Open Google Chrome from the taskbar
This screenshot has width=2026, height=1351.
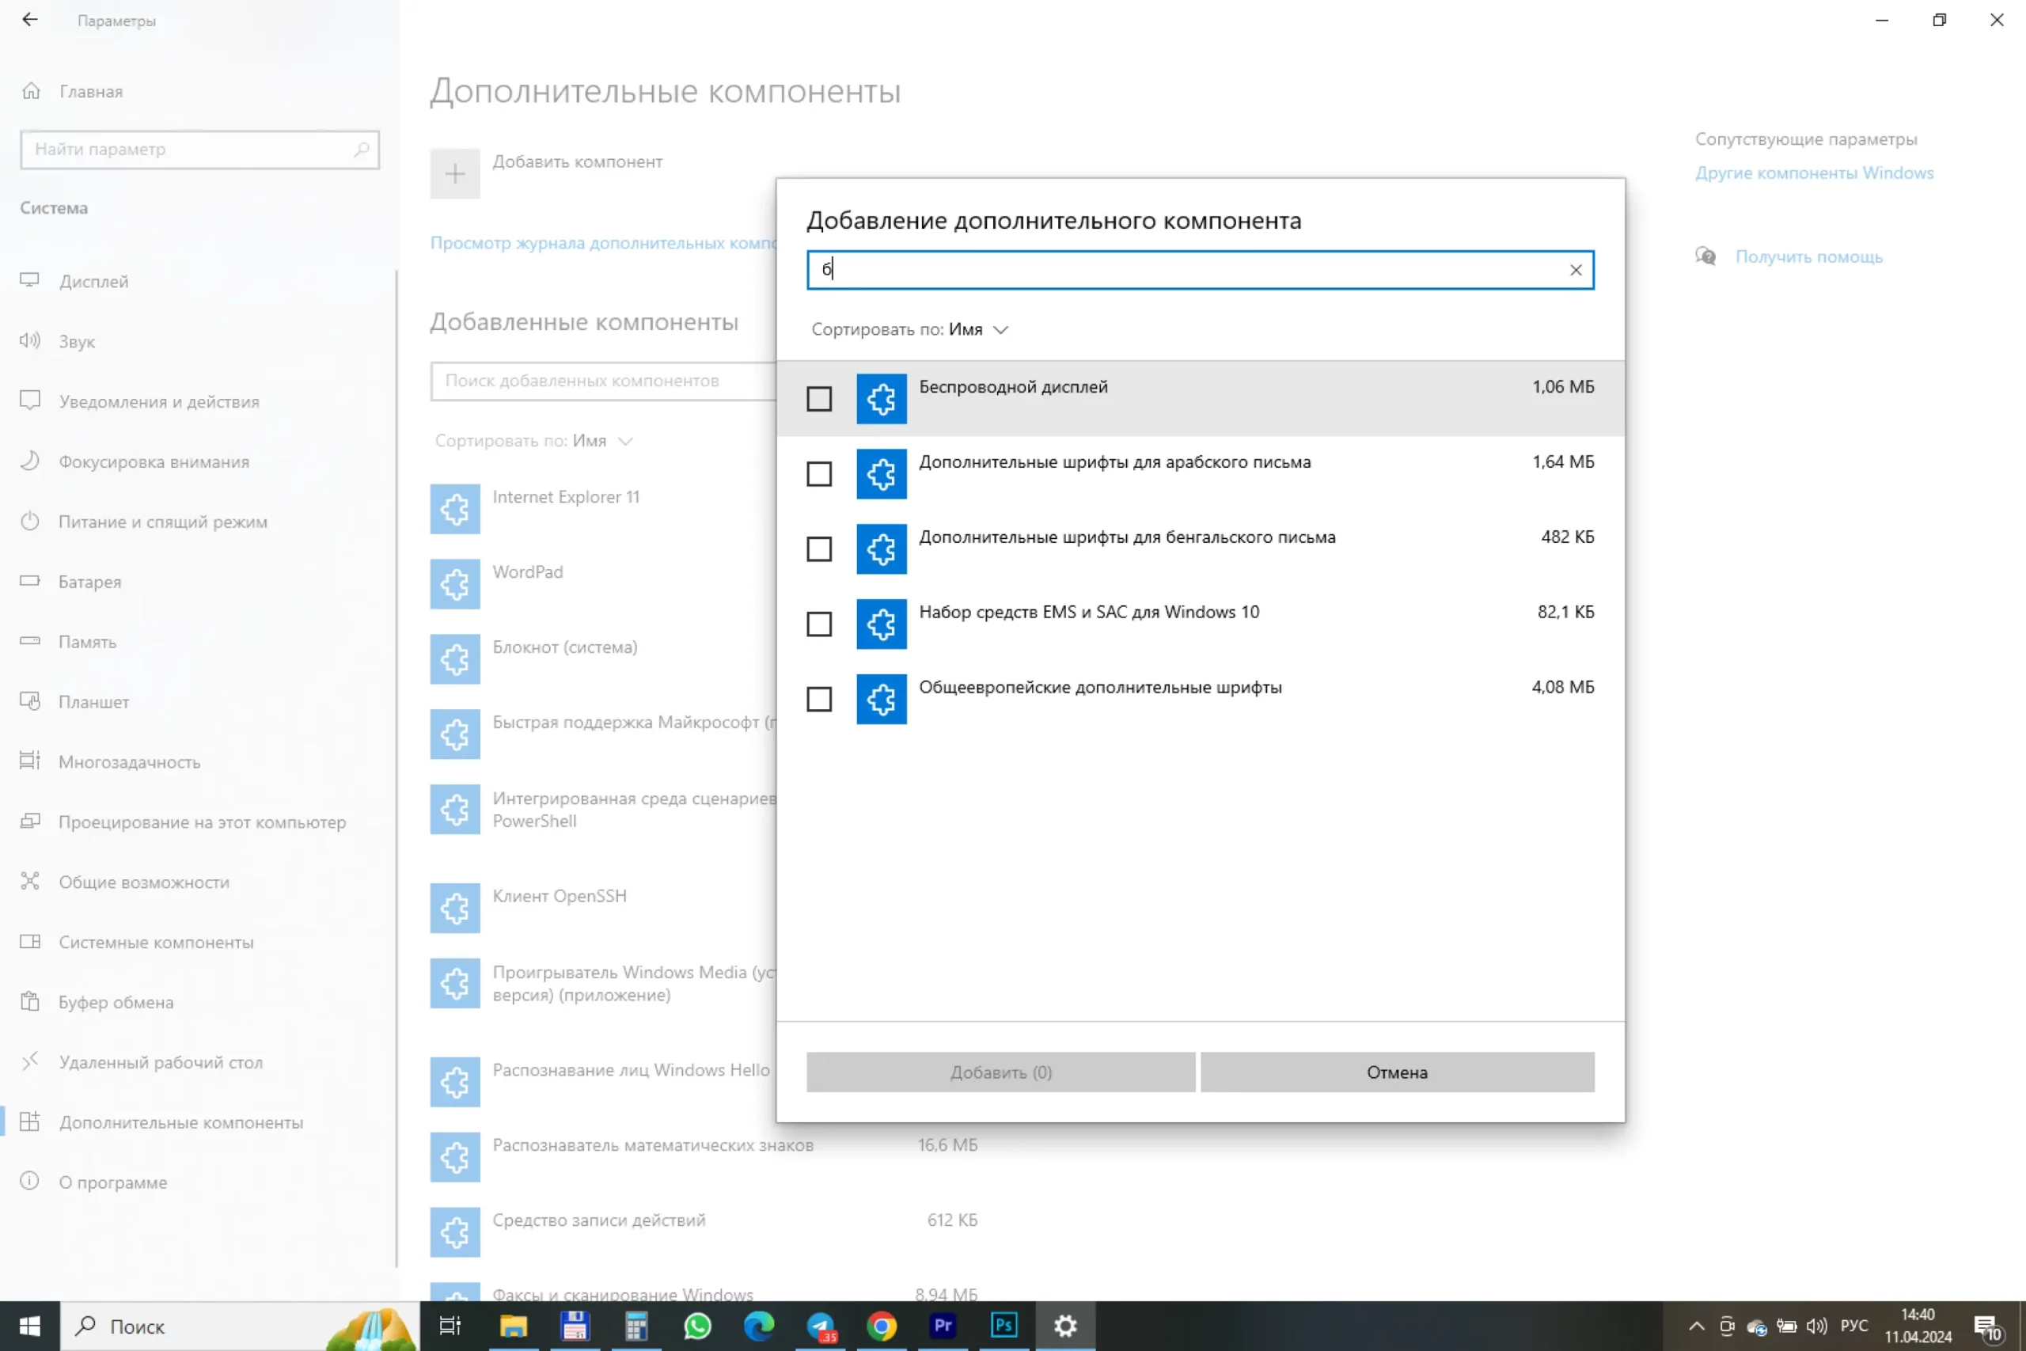click(x=880, y=1325)
